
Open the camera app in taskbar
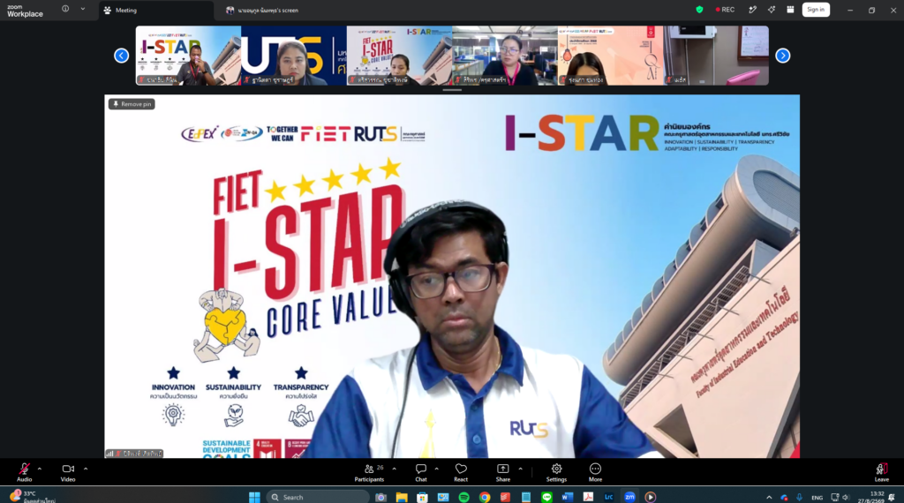click(x=381, y=497)
